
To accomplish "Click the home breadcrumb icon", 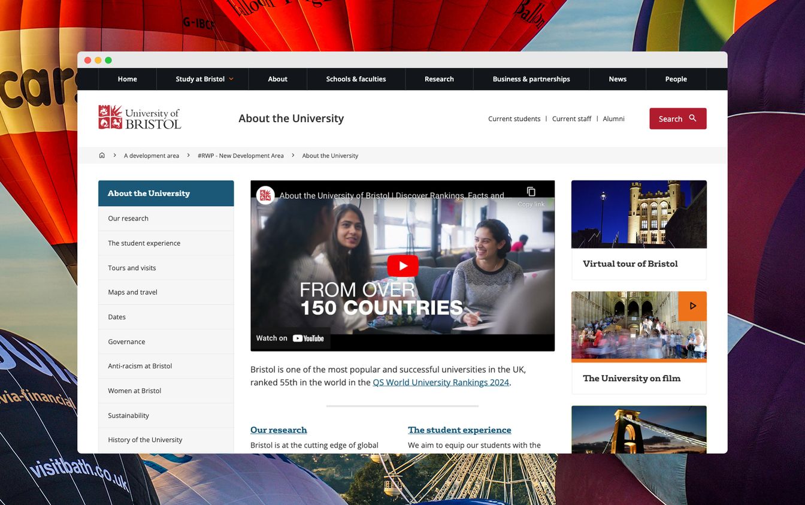I will tap(102, 155).
